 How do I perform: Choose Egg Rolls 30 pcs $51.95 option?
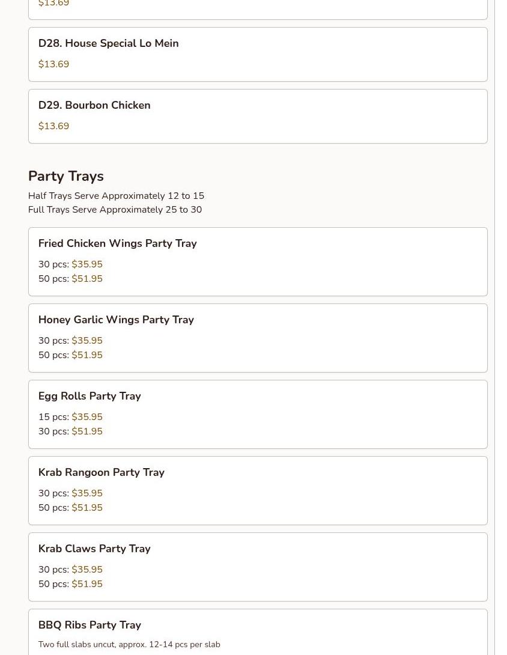(x=70, y=431)
